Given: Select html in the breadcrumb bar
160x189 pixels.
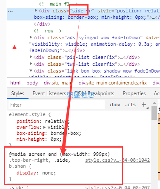Looking at the screenshot, I should click(15, 83).
